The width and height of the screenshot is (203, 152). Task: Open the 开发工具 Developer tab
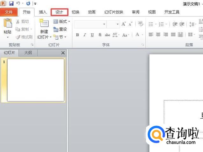coord(172,12)
